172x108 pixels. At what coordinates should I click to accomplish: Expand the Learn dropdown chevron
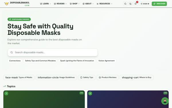pos(50,4)
